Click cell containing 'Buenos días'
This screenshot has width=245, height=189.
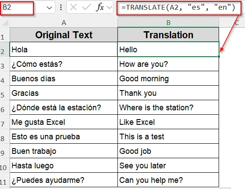point(64,78)
